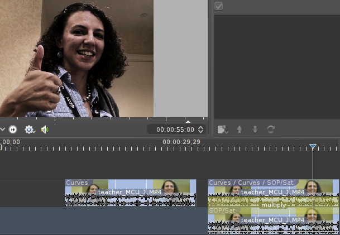Toggle the effect stack enable checkbox
This screenshot has width=340, height=235.
(218, 6)
